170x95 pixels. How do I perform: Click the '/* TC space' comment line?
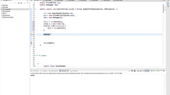(x=41, y=55)
